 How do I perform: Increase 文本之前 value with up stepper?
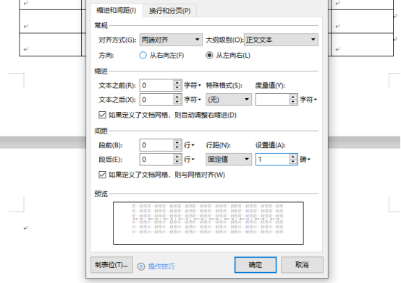[177, 83]
